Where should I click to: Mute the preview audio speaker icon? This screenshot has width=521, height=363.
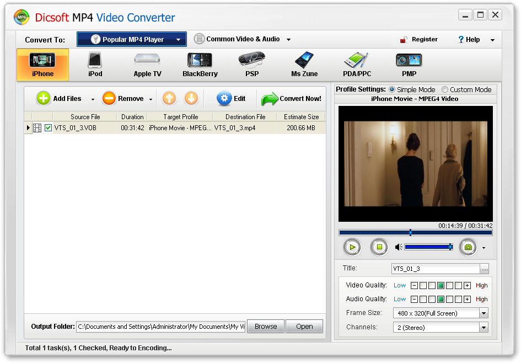coord(399,247)
